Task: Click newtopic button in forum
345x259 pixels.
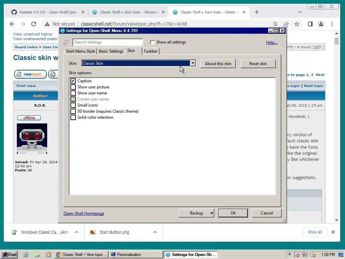Action: pyautogui.click(x=30, y=74)
